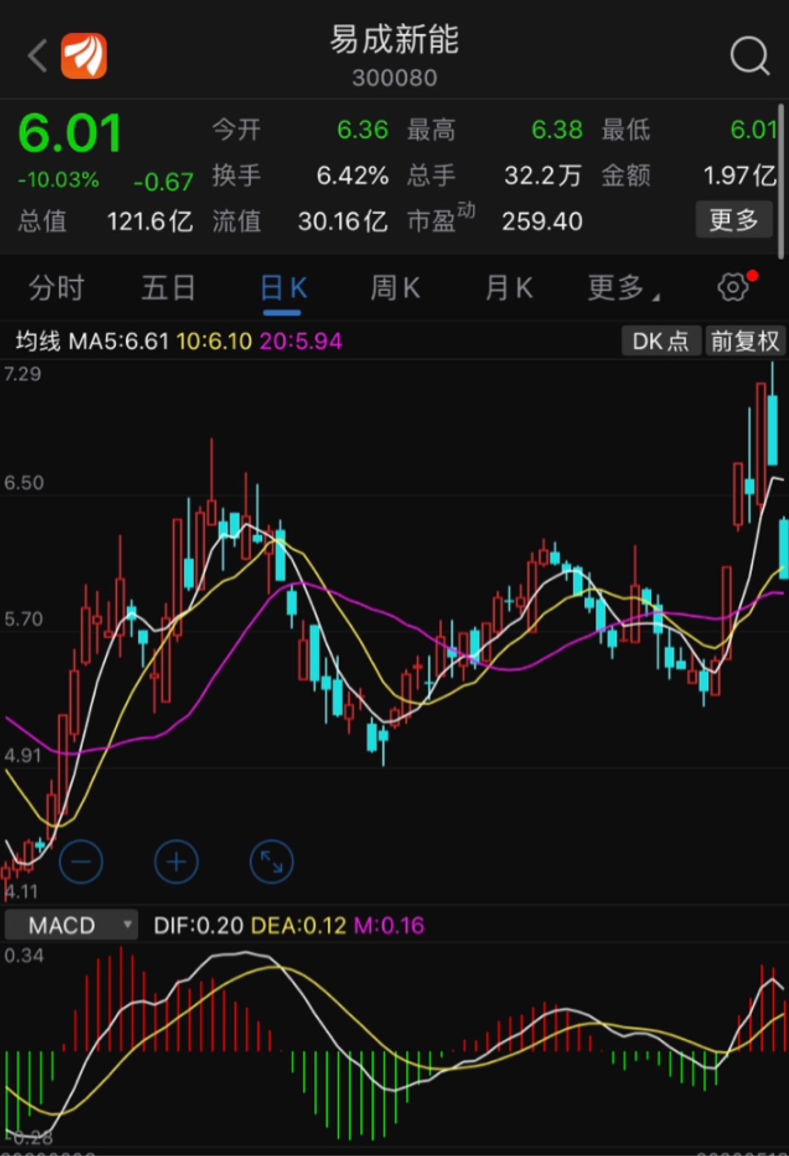Open the MACD indicator dropdown

click(x=71, y=925)
